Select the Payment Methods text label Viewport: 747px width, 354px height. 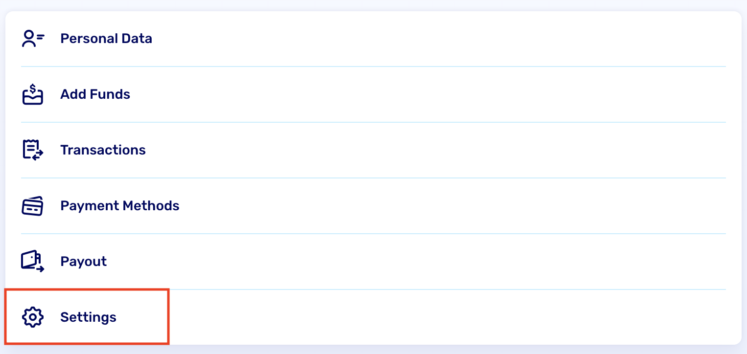coord(119,206)
